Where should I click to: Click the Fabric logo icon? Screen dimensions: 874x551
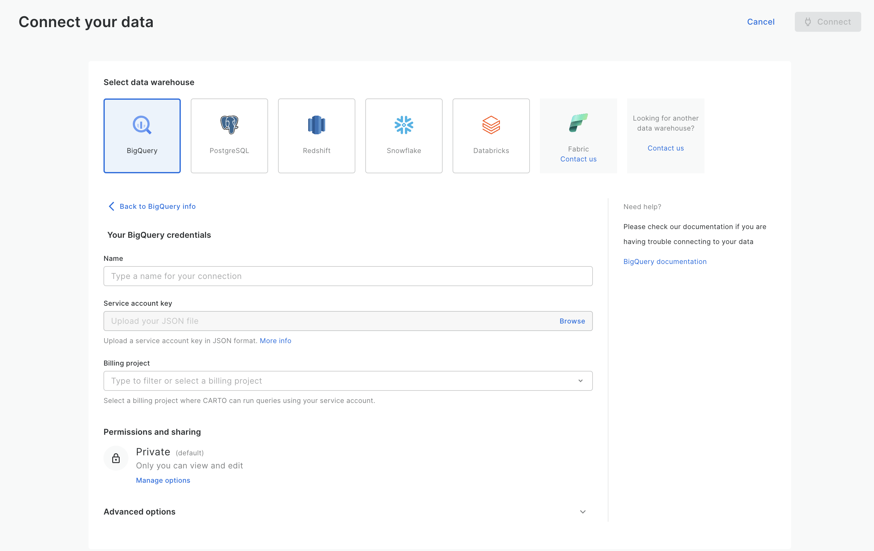pyautogui.click(x=578, y=123)
